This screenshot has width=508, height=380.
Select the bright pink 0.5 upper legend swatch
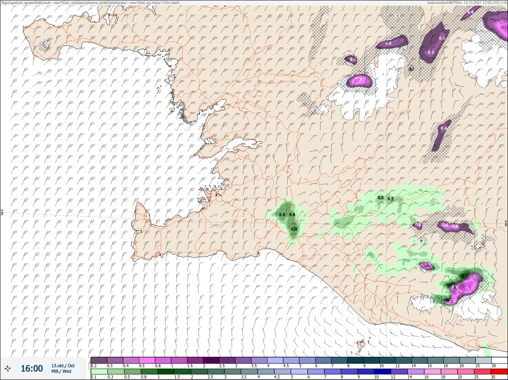click(x=147, y=360)
